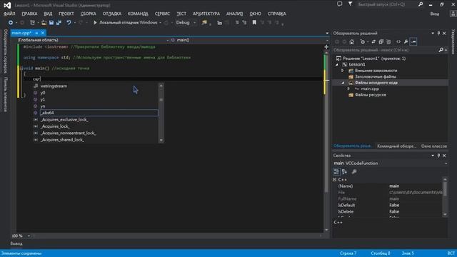Screen dimensions: 457x257
Task: Close the main.cpp tab
Action: point(43,33)
